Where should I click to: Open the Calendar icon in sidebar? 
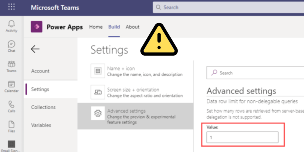click(11, 86)
